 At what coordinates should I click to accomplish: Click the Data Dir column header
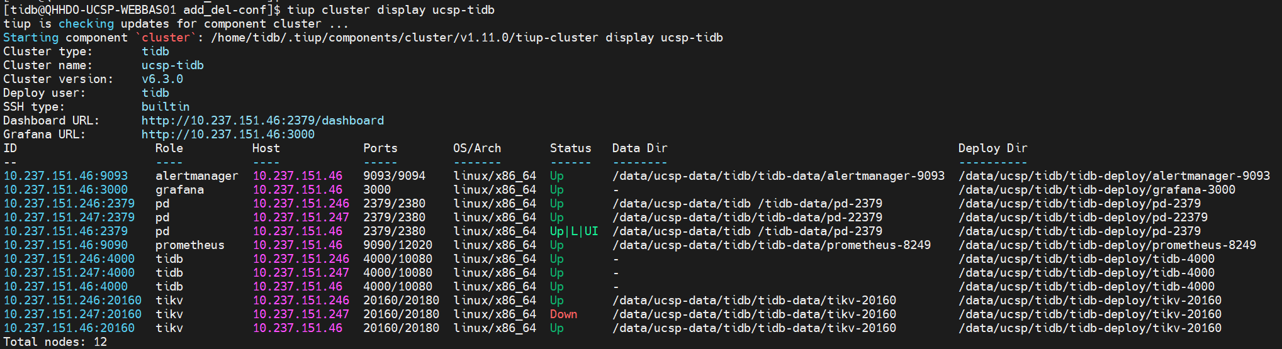click(639, 148)
